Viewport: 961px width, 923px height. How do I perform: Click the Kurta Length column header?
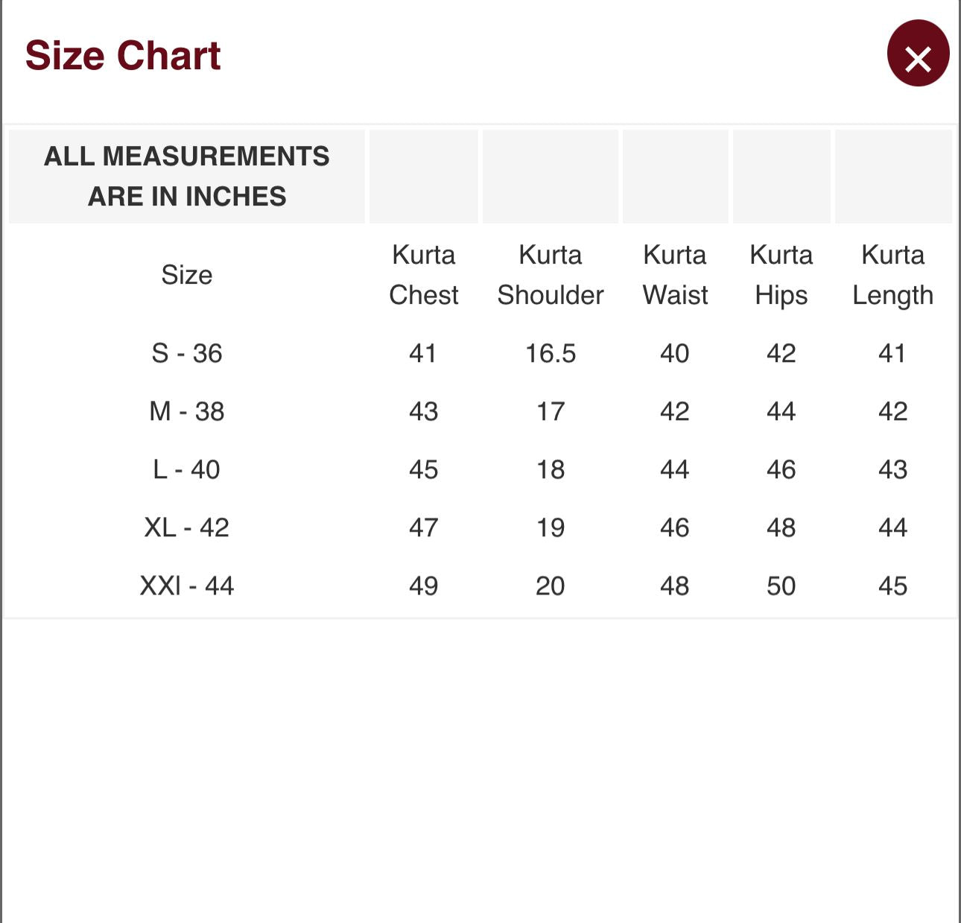[892, 275]
